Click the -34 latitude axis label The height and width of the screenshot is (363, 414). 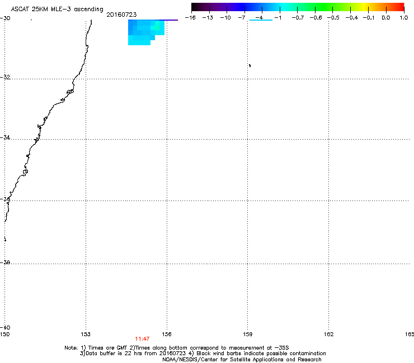[x=5, y=137]
